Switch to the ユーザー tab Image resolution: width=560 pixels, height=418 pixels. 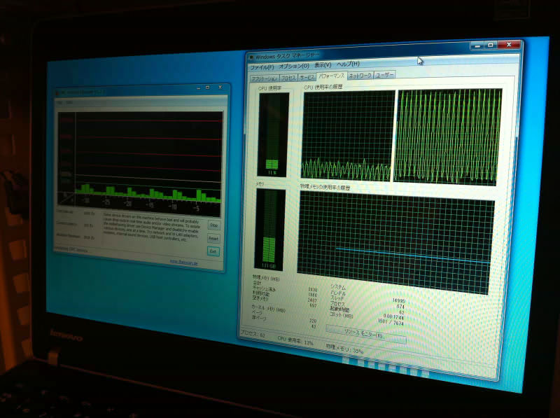point(384,75)
